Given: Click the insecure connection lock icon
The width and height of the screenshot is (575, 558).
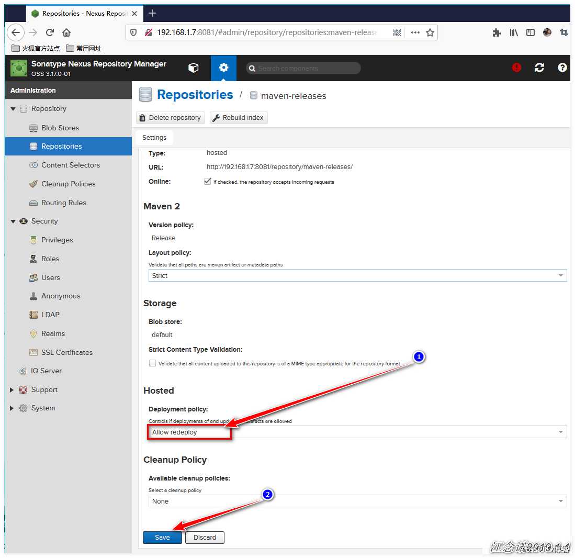Looking at the screenshot, I should (148, 32).
